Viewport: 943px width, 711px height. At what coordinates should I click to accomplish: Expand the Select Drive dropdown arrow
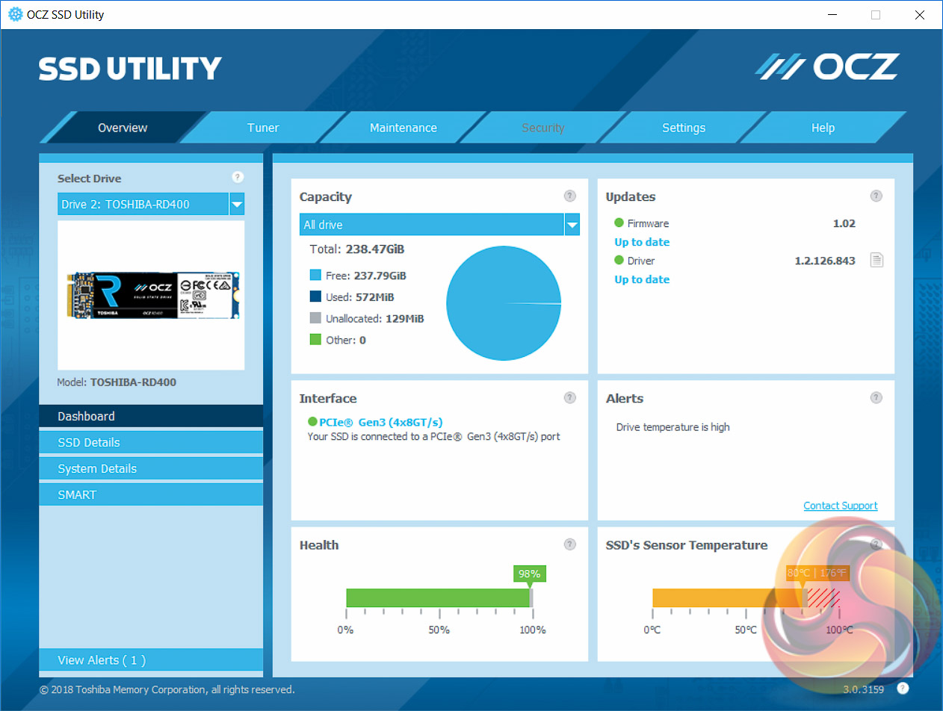237,204
